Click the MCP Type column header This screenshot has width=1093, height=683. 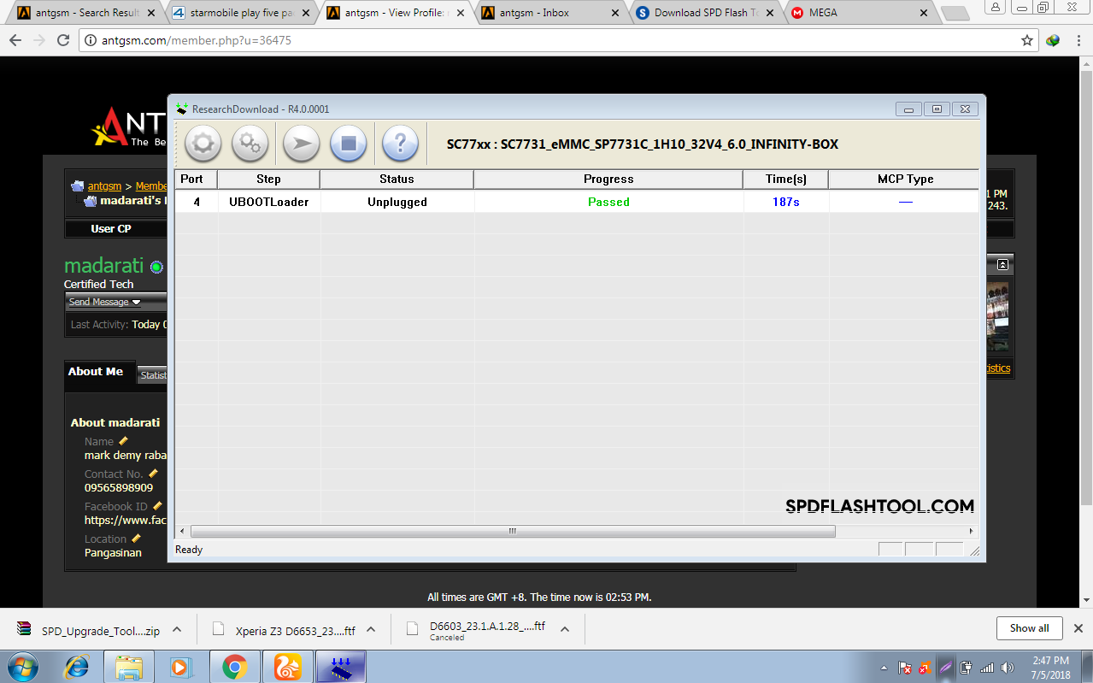coord(905,180)
